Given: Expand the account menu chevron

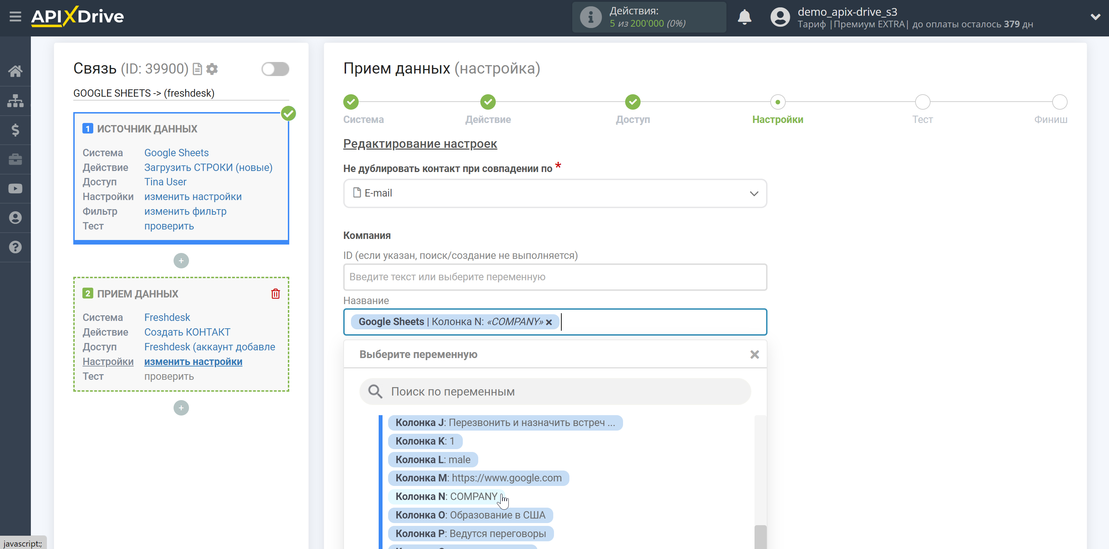Looking at the screenshot, I should (x=1095, y=17).
